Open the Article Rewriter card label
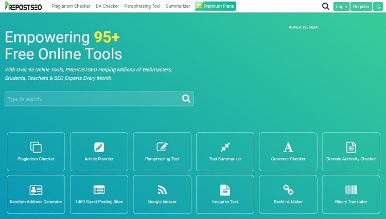386x219 pixels. [x=99, y=159]
